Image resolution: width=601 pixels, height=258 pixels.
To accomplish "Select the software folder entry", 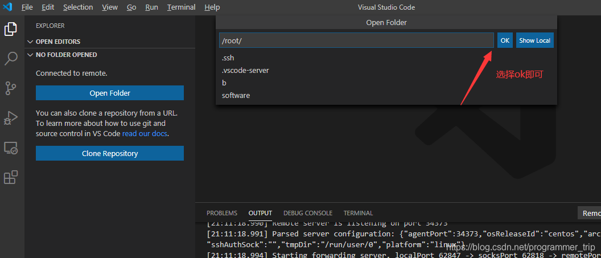I will pyautogui.click(x=386, y=96).
